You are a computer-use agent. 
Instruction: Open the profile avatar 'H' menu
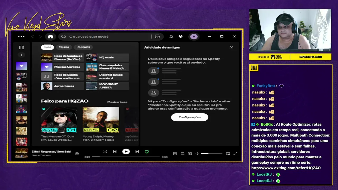point(194,37)
